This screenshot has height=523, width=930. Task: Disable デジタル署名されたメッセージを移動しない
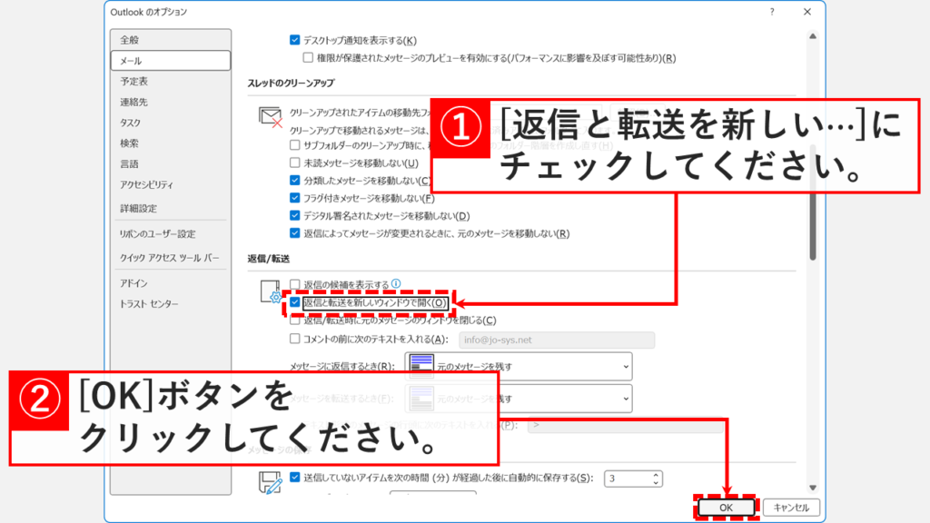tap(294, 214)
